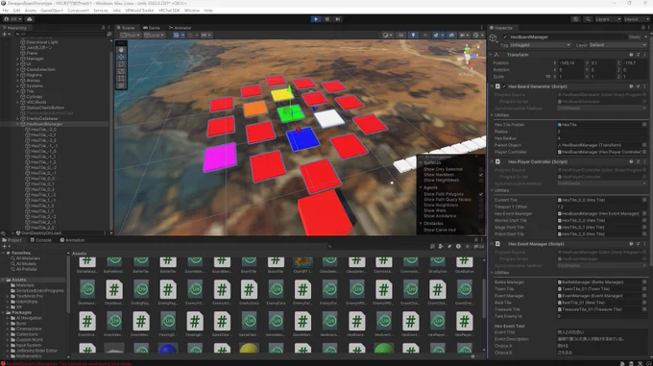This screenshot has height=366, width=653.
Task: Toggle Show Walls in AI Navigation overlay
Action: tap(481, 210)
